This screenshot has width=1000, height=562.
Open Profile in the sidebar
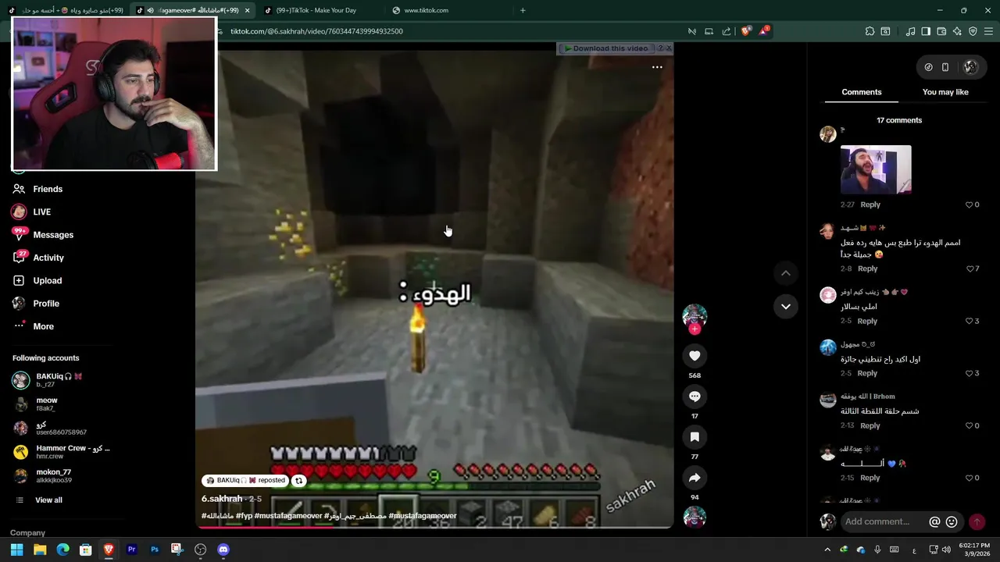46,304
